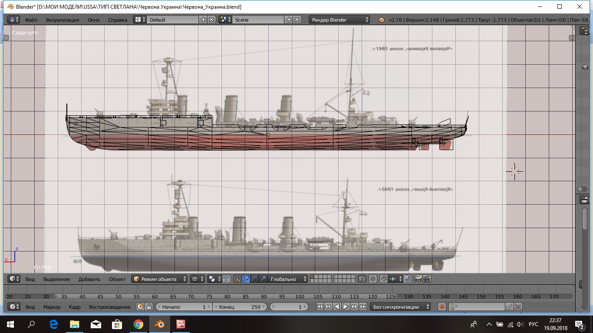Expand the Глобально orientation dropdown

[x=288, y=279]
